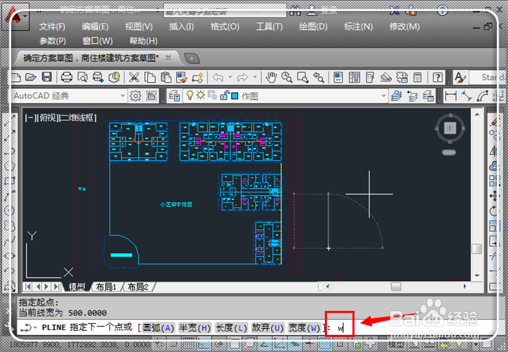508x352 pixels.
Task: Switch to the 布局1 tab
Action: pos(107,287)
